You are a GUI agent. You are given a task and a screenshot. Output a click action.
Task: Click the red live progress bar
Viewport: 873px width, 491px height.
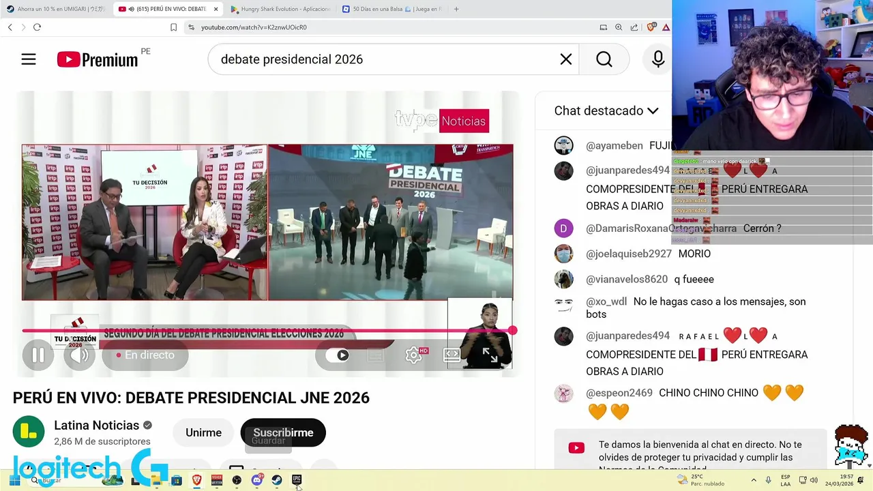(x=267, y=331)
